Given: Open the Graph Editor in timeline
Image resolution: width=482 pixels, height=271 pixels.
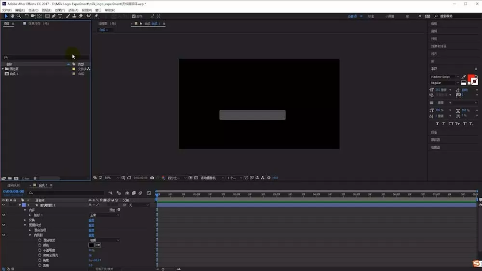Looking at the screenshot, I should (149, 193).
